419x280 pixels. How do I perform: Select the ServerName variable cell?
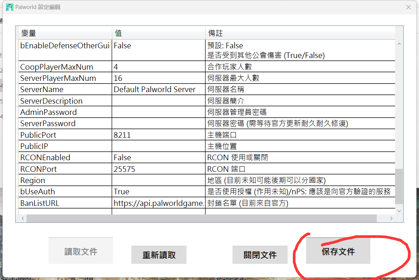(65, 89)
